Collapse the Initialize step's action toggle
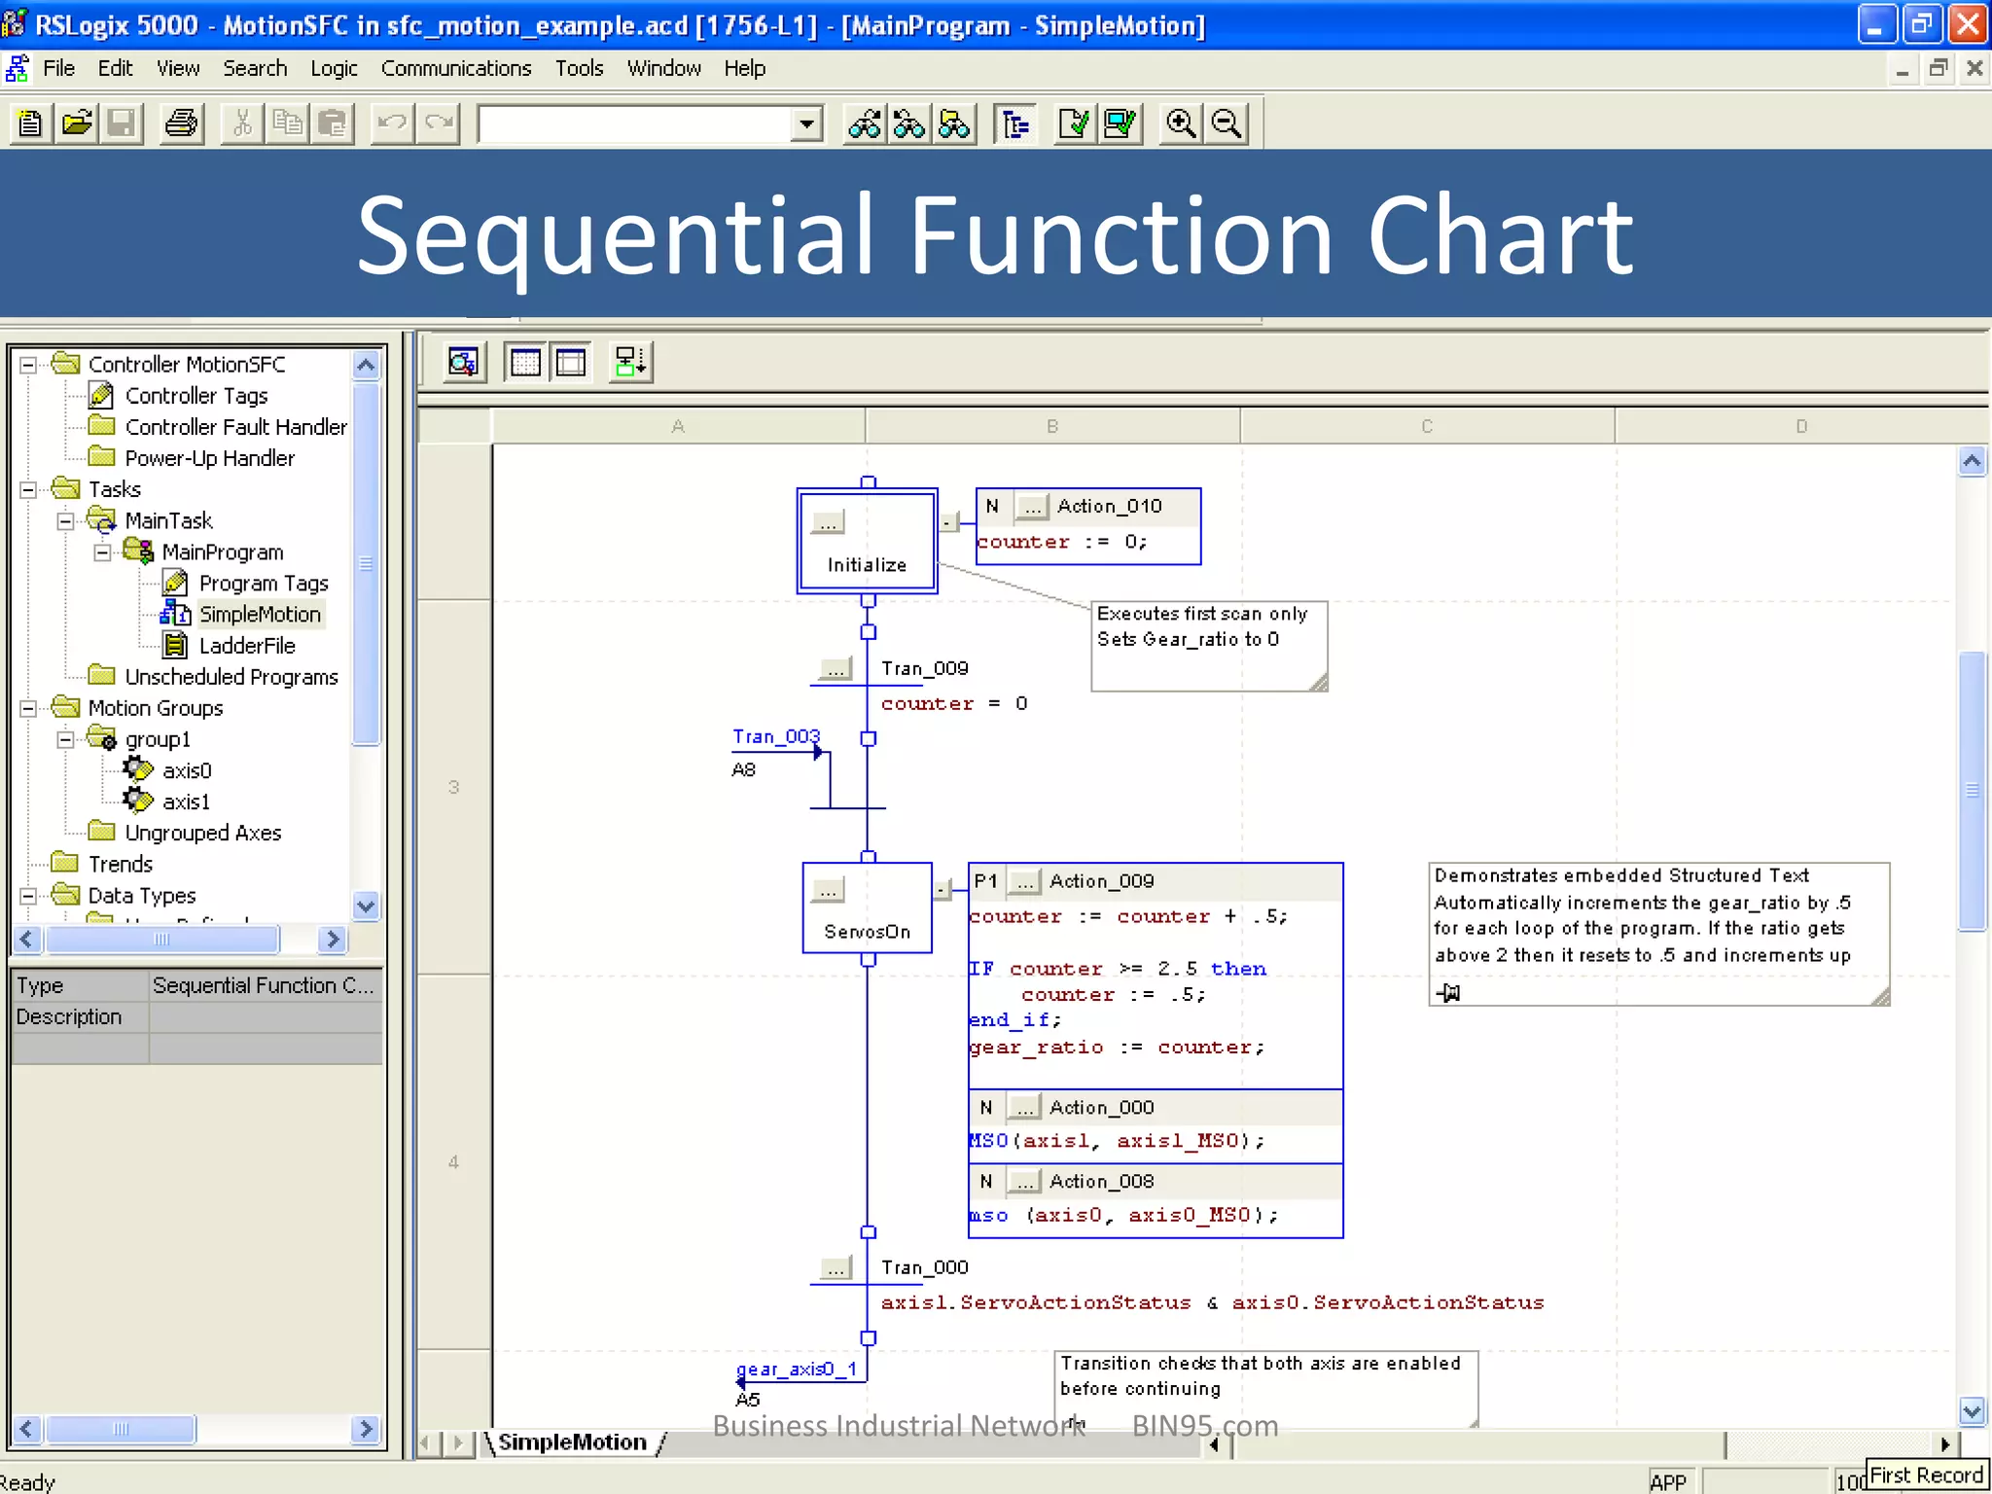 click(947, 523)
